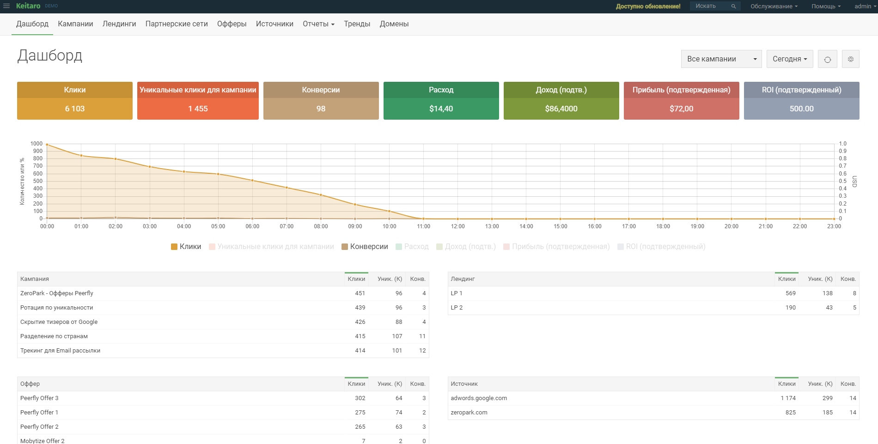878x444 pixels.
Task: Select Peerfly Offer 1 row
Action: click(x=223, y=413)
